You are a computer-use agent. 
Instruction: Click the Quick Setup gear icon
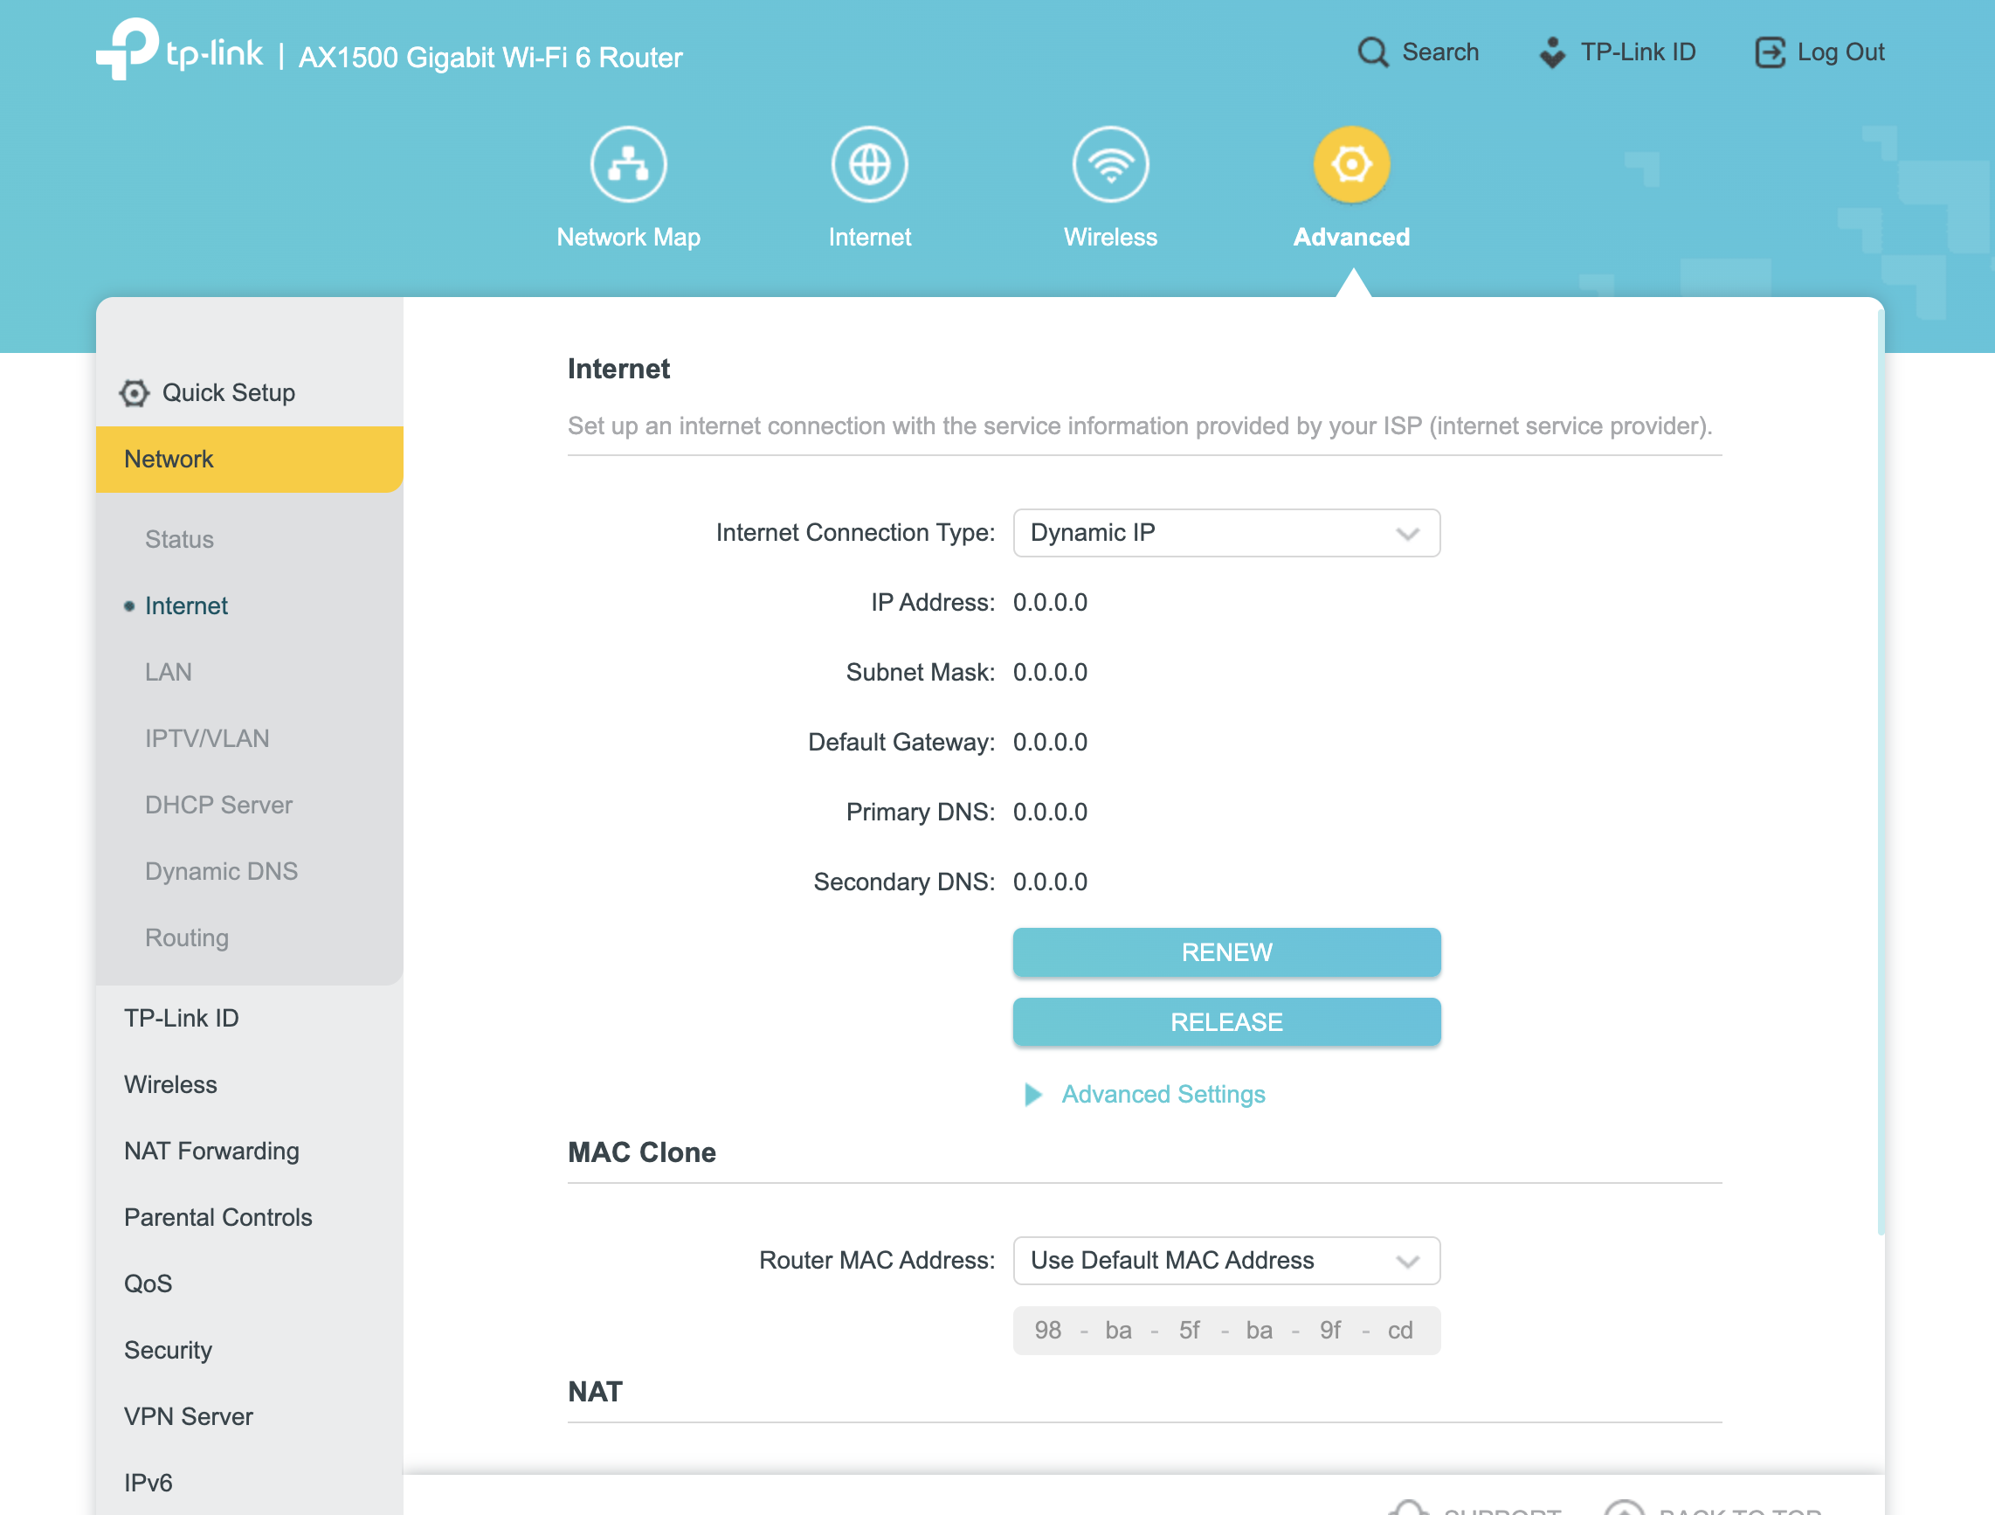pos(135,393)
